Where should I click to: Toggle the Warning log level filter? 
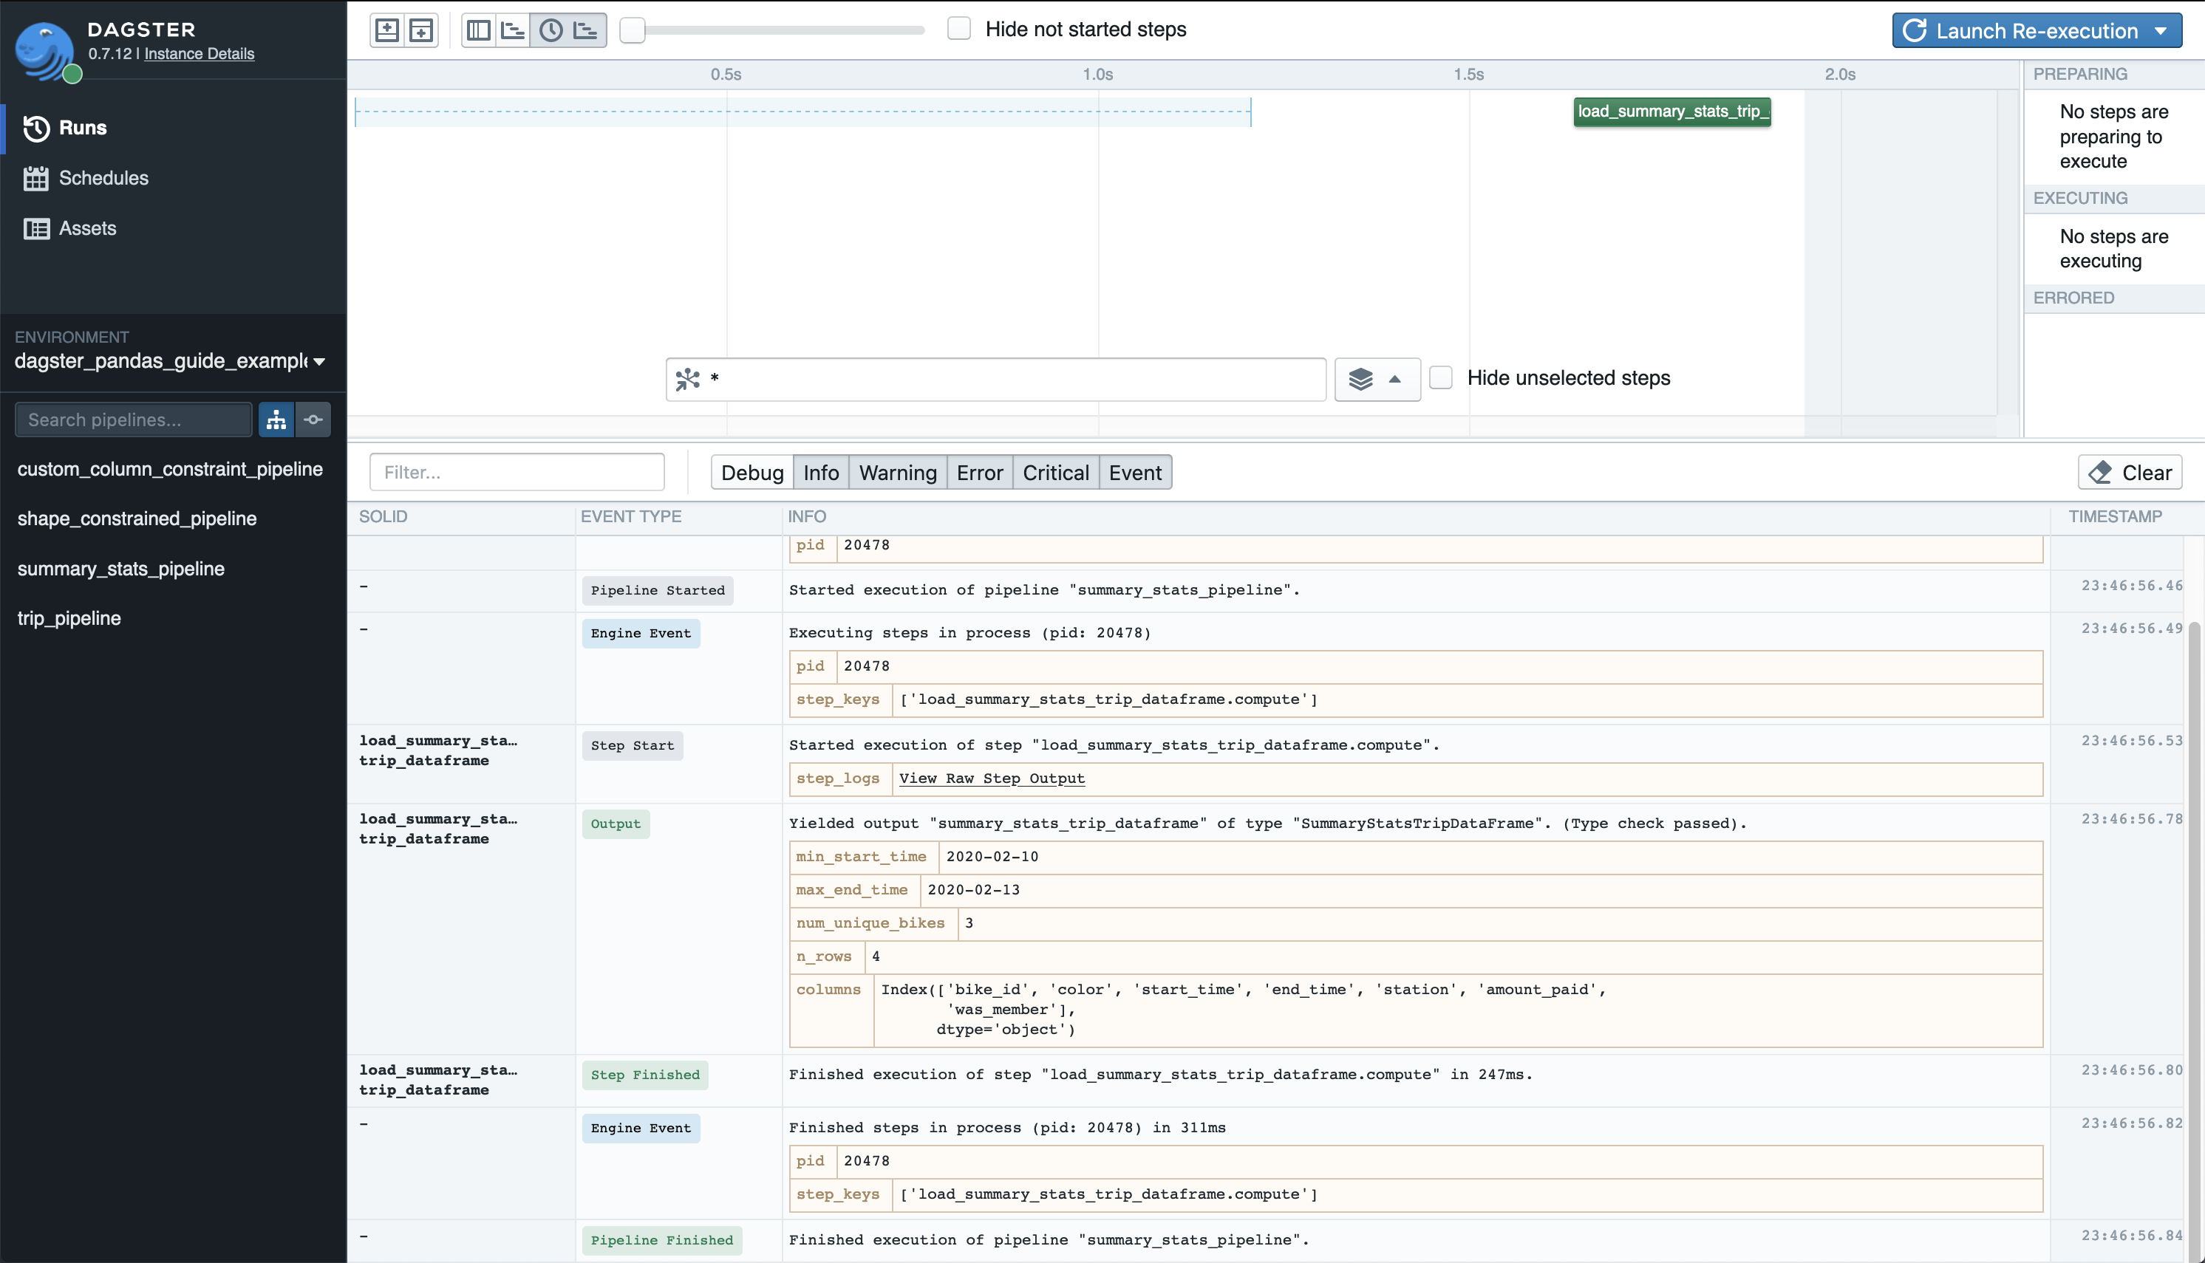click(897, 473)
